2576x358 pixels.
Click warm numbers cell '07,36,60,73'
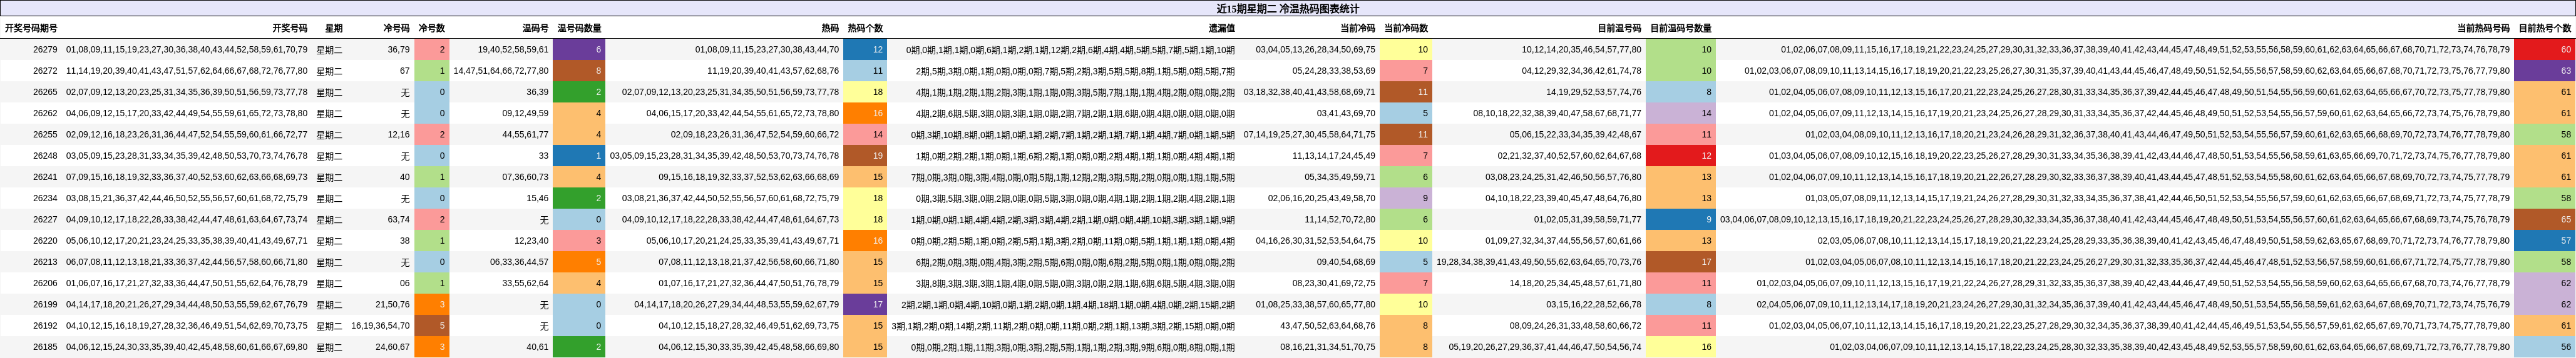coord(525,177)
